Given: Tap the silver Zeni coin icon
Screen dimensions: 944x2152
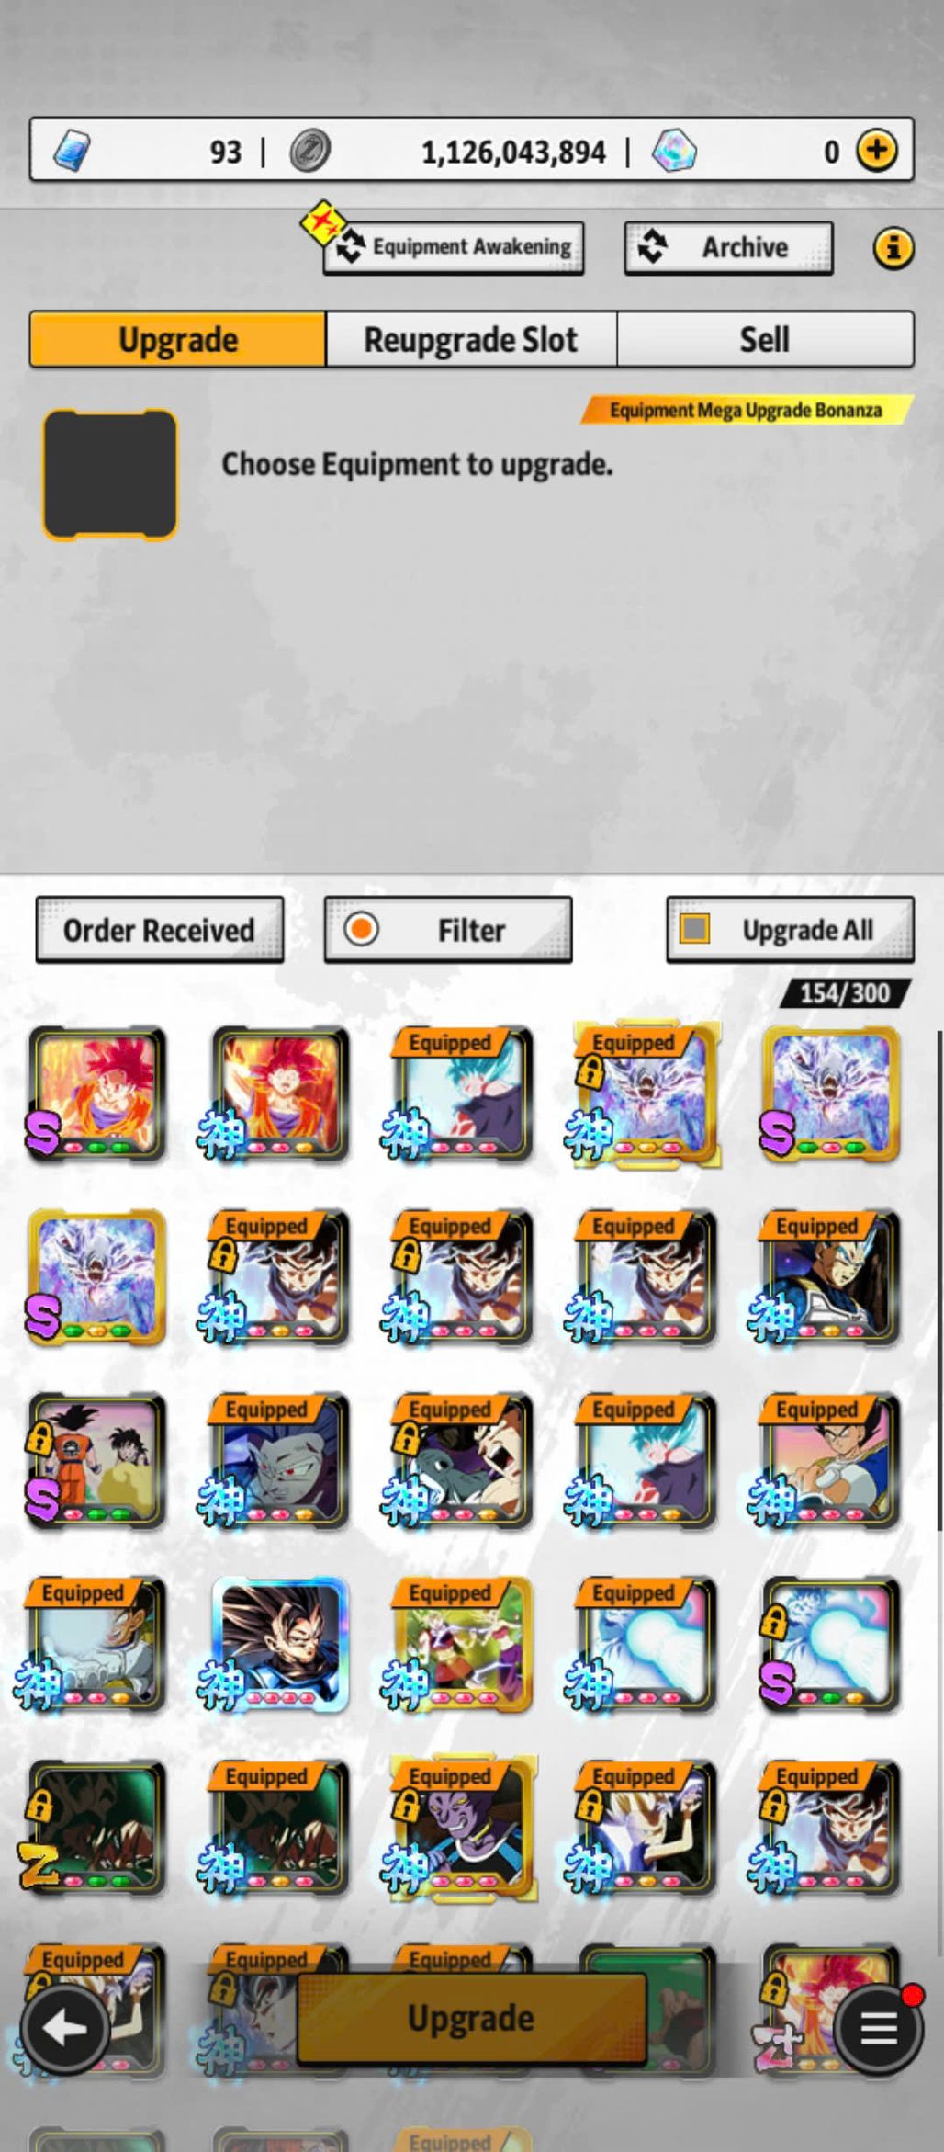Looking at the screenshot, I should click(x=310, y=150).
